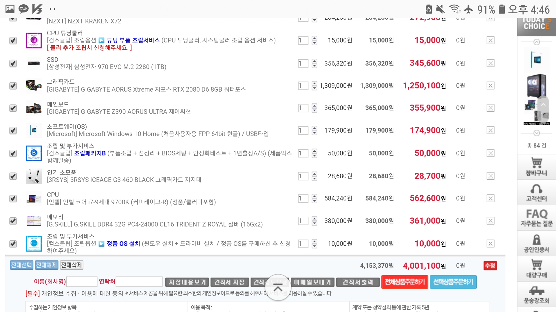Delete the RTX 2080 graphics card row
This screenshot has height=312, width=556.
pyautogui.click(x=490, y=86)
